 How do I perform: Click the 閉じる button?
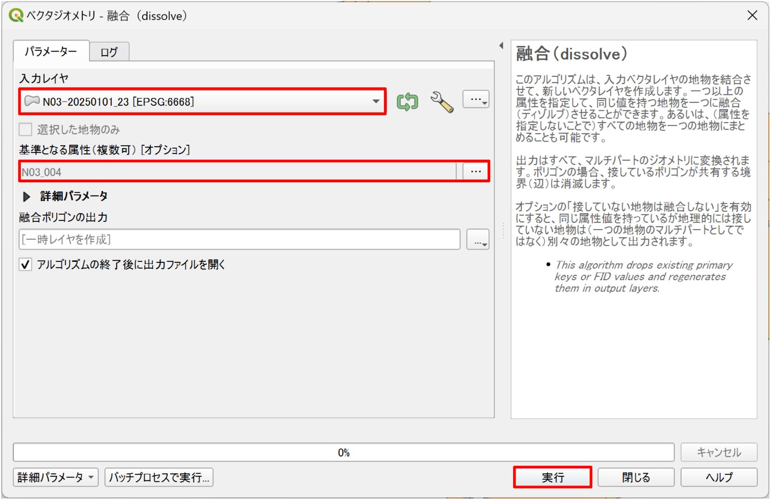pyautogui.click(x=636, y=477)
